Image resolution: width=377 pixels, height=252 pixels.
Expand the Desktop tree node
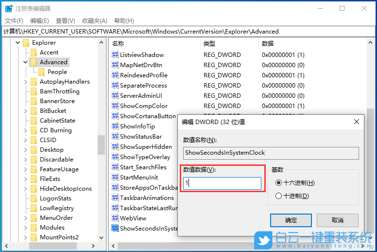tap(25, 150)
